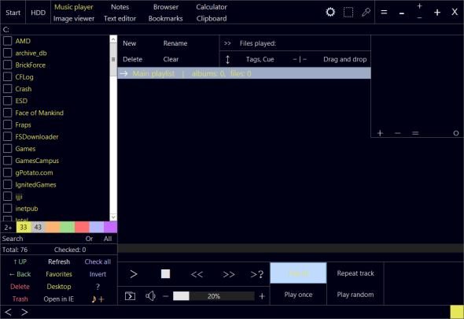Expand the Files played >> arrow

[227, 43]
